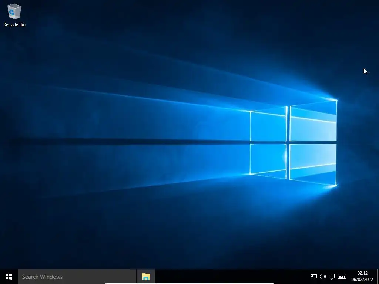Open the network status tray icon
Screen dimensions: 379x284
pos(314,277)
